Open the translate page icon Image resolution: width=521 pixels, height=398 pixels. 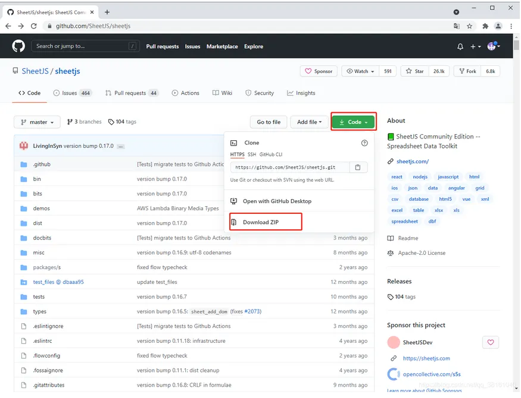click(x=457, y=26)
